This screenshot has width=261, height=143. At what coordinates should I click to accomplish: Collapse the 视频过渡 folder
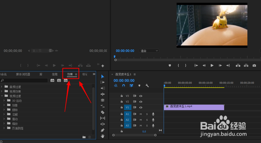point(2,96)
